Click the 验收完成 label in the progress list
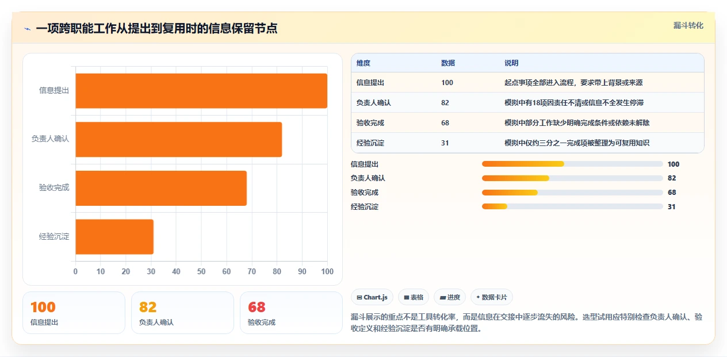Image resolution: width=727 pixels, height=357 pixels. click(365, 193)
